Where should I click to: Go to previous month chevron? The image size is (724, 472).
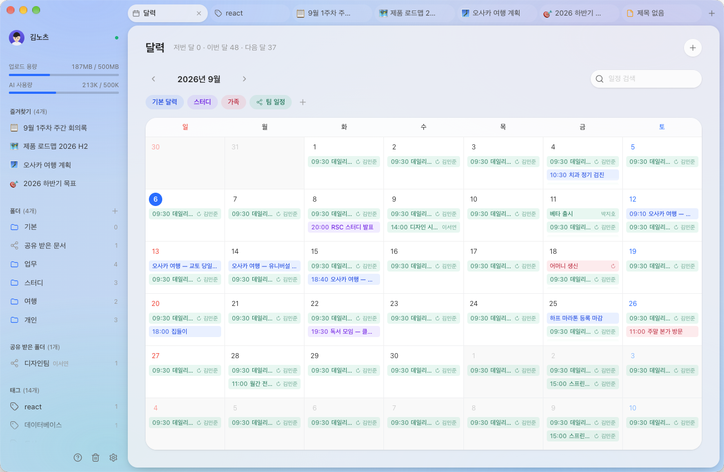154,79
